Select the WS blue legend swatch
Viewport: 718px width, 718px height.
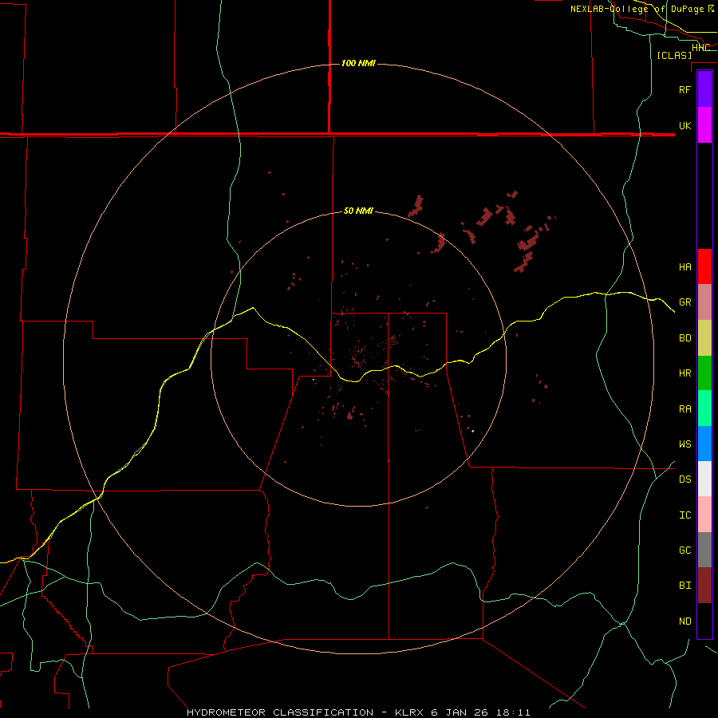click(704, 444)
